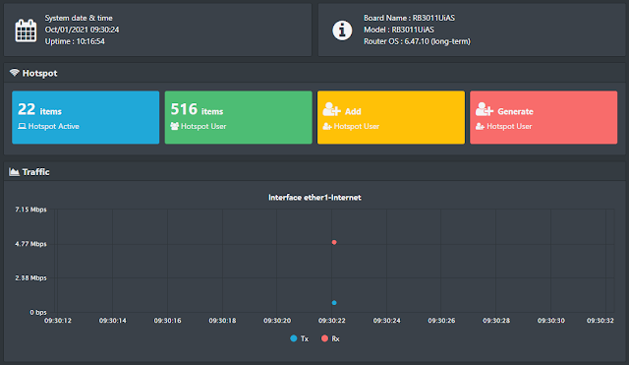
Task: Click the 09:30:32 time axis label
Action: coord(600,321)
